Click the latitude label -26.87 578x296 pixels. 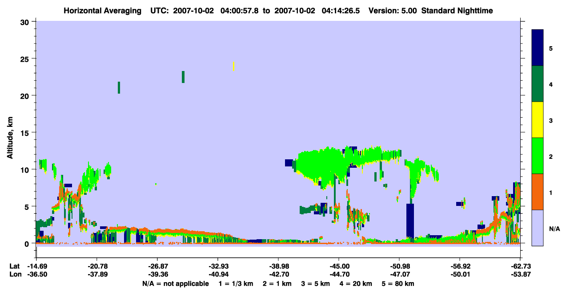(x=157, y=266)
